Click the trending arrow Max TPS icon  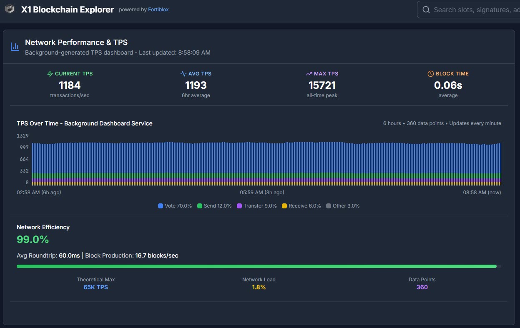[309, 74]
